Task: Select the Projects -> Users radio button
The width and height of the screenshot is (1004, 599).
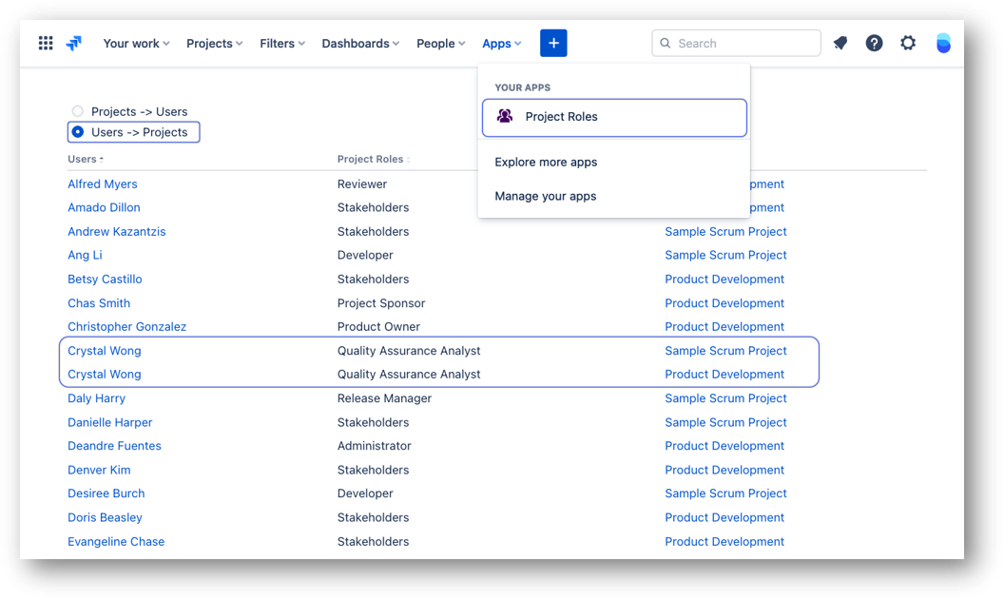Action: tap(77, 111)
